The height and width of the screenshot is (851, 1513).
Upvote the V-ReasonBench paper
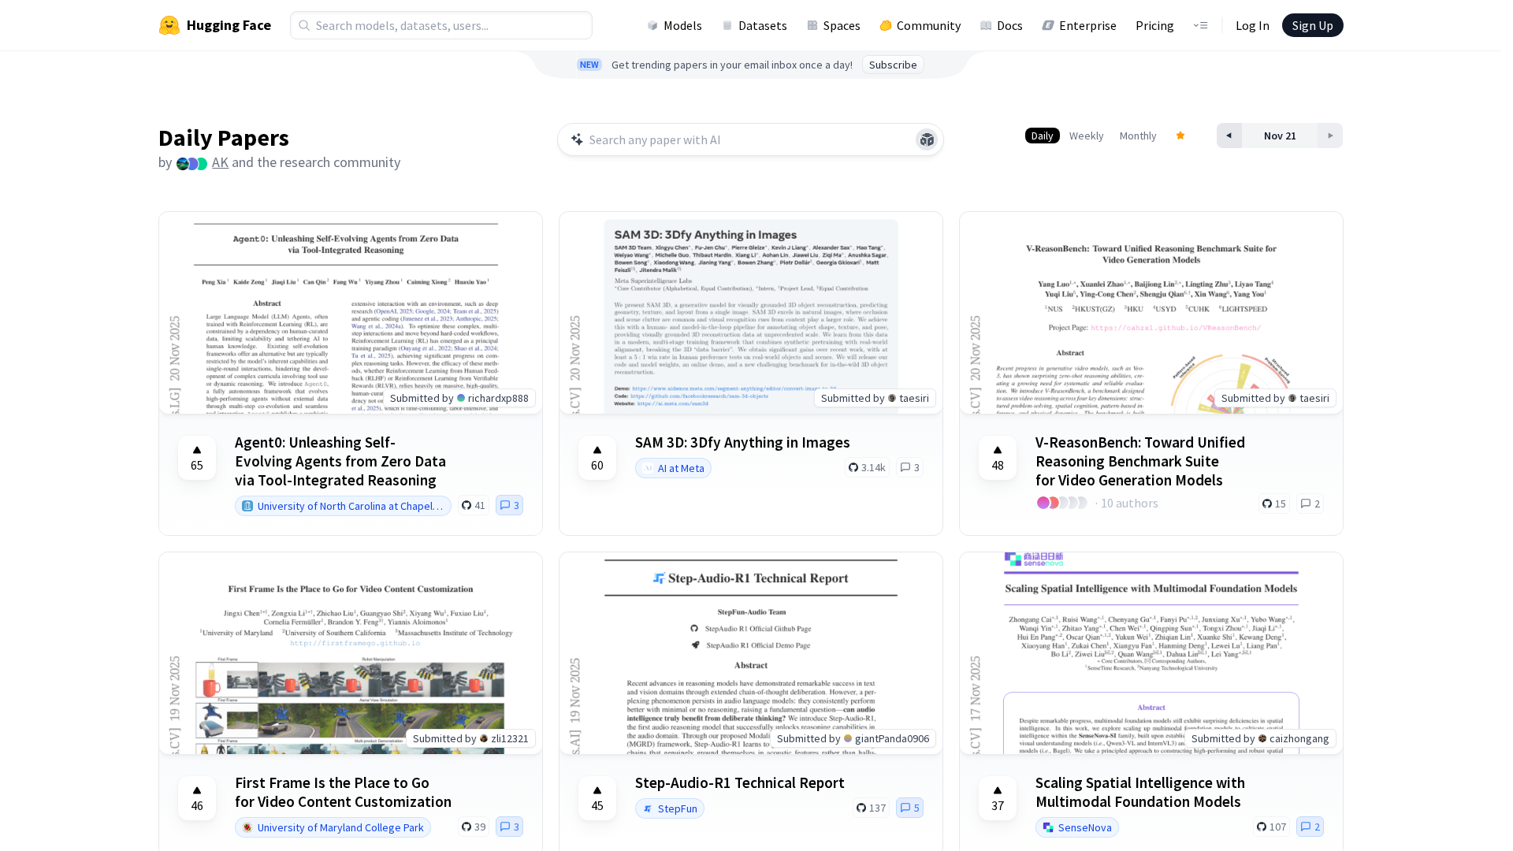tap(998, 458)
